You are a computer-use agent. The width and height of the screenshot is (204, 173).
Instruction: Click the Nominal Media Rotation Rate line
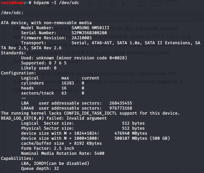point(62,153)
